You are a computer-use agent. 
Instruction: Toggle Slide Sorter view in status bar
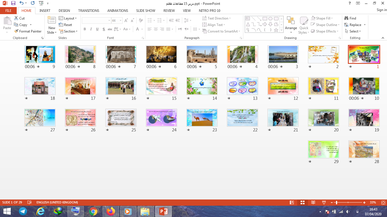tap(302, 203)
